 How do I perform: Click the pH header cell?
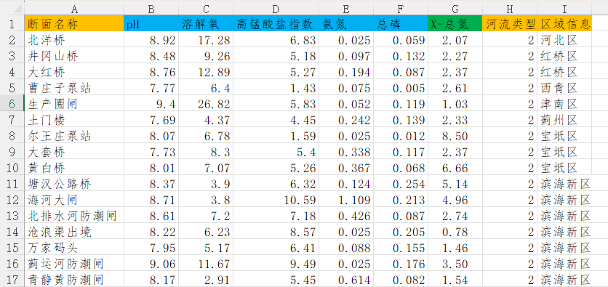point(151,24)
